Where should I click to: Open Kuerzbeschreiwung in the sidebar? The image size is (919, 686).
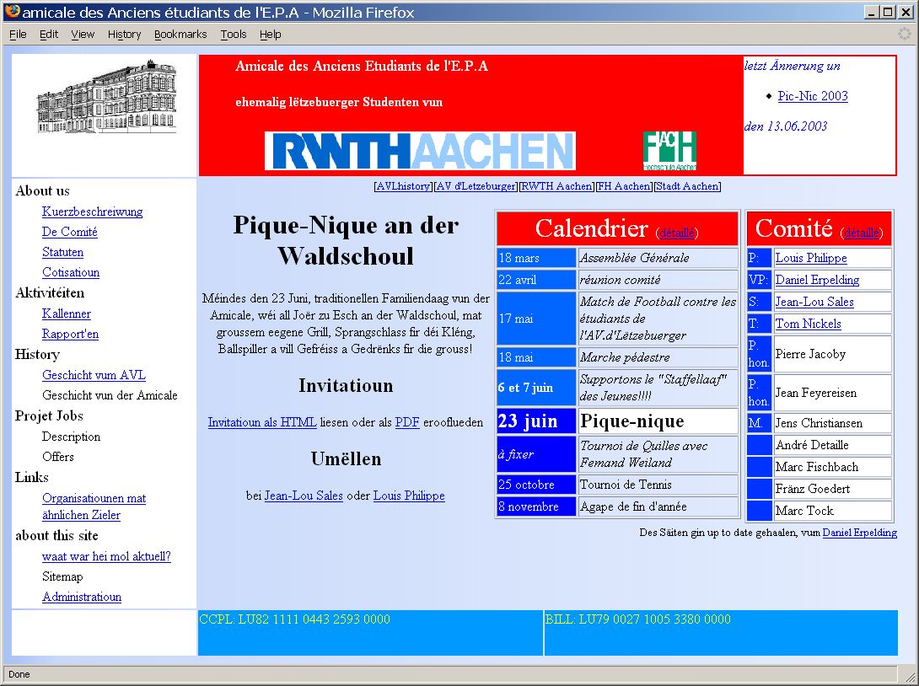[93, 212]
